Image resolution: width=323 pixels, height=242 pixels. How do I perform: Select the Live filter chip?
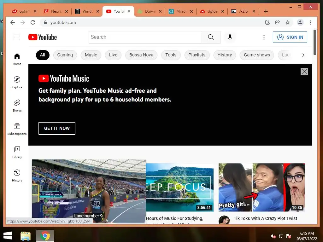(113, 55)
